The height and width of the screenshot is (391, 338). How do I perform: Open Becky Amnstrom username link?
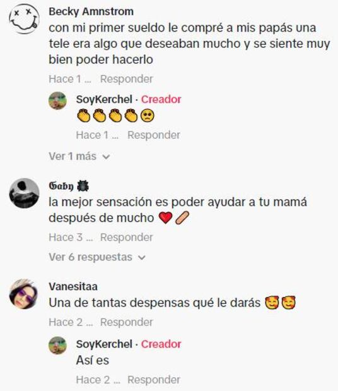click(x=91, y=11)
